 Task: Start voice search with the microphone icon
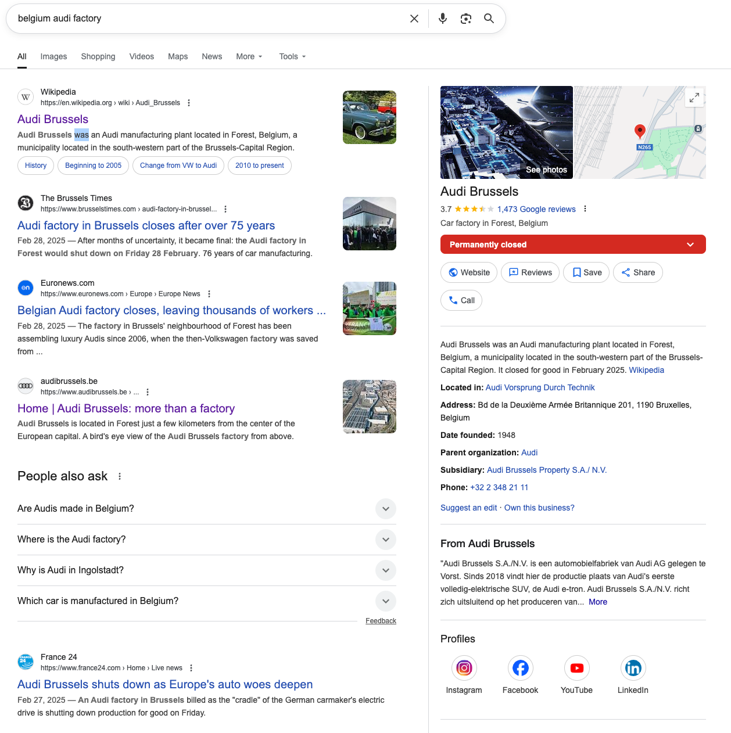[x=443, y=19]
